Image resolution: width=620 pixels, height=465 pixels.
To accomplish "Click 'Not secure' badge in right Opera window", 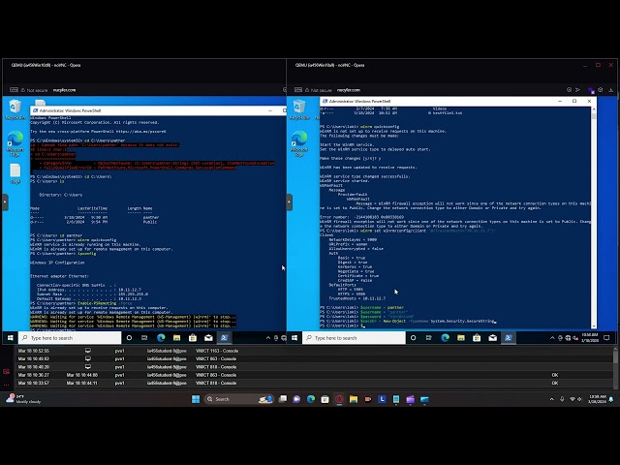I will coord(318,90).
